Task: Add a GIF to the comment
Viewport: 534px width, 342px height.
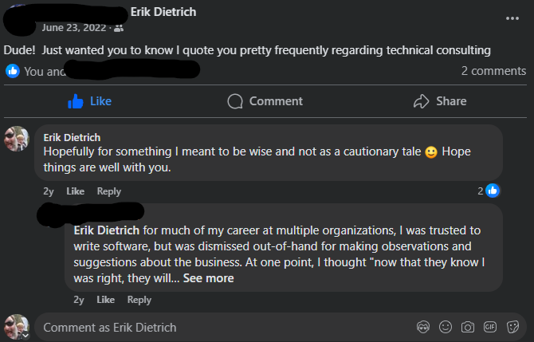Action: [490, 327]
